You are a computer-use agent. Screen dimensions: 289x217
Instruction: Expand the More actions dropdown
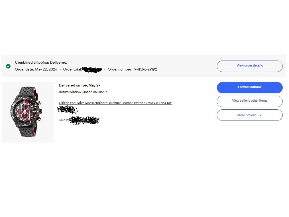point(250,115)
